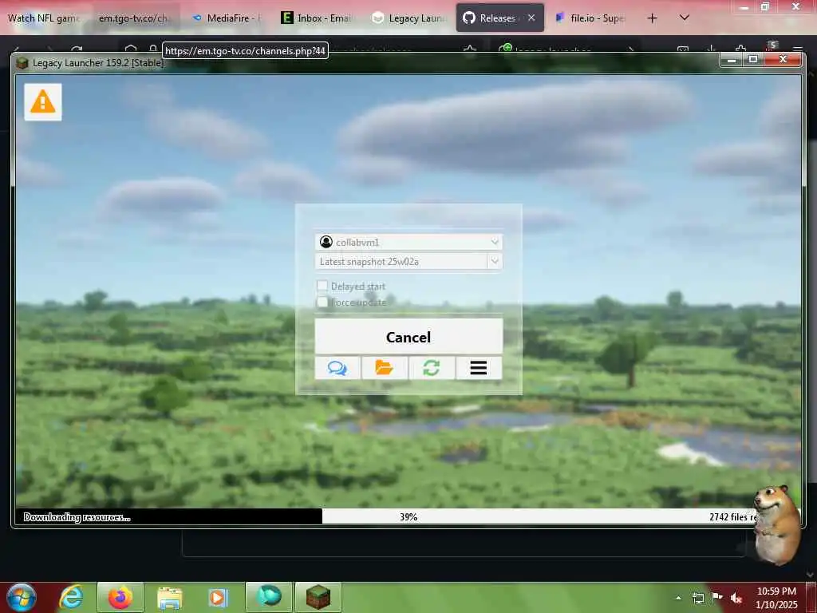This screenshot has width=817, height=613.
Task: Click the Windows Start orb
Action: tap(22, 597)
